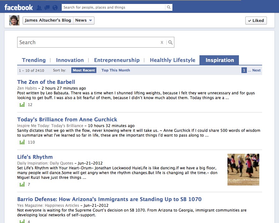
Task: Click the Life's Rhythm thumbnail image
Action: (x=243, y=170)
